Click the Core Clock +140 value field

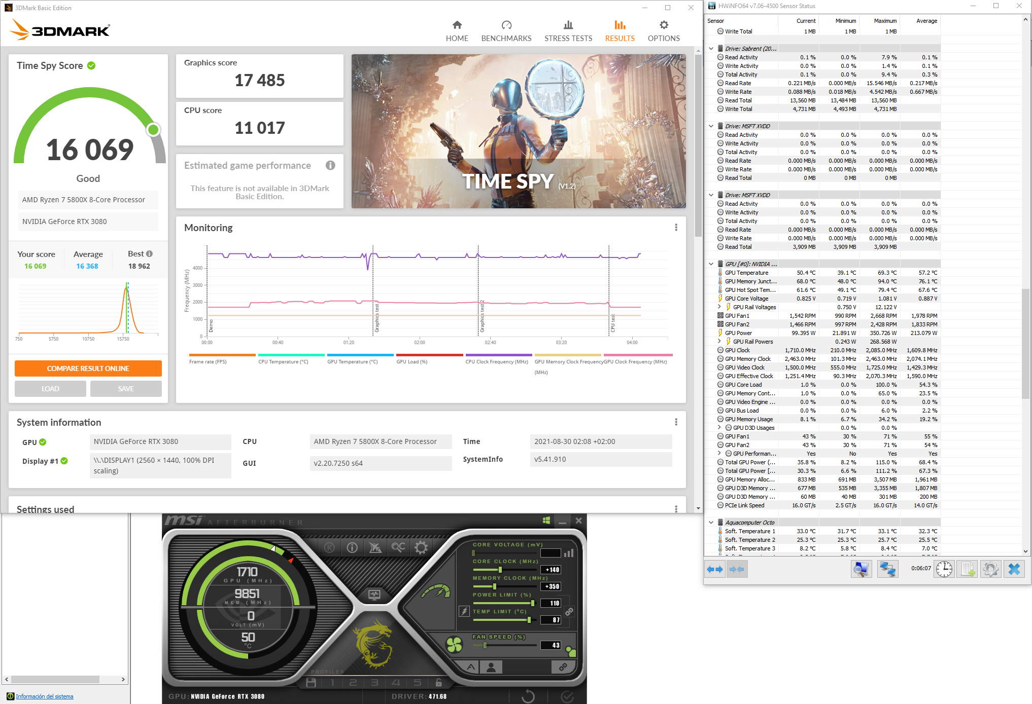click(551, 570)
